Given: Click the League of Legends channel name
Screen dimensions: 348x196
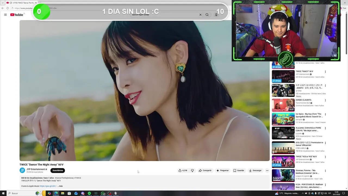Looking at the screenshot, I should click(303, 176).
